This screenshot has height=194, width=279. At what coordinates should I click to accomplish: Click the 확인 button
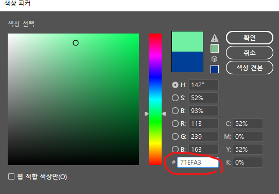250,38
